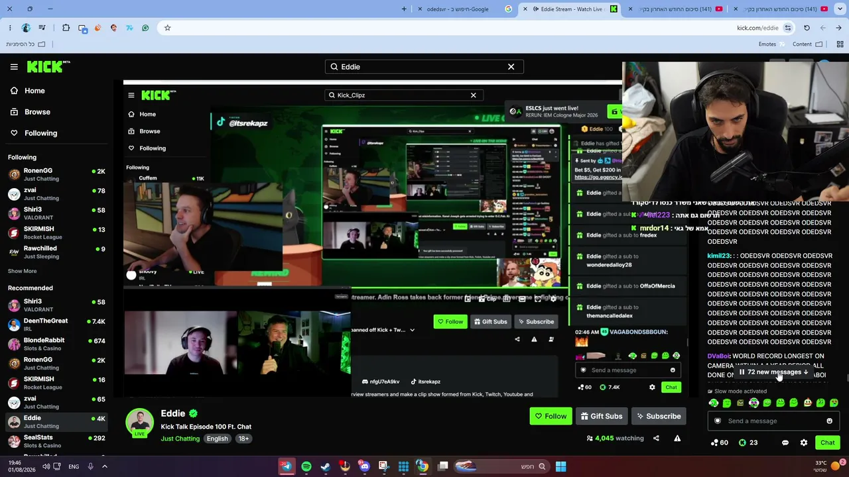Viewport: 849px width, 477px height.
Task: Select Eddie's row in the Recommended list
Action: pos(56,421)
